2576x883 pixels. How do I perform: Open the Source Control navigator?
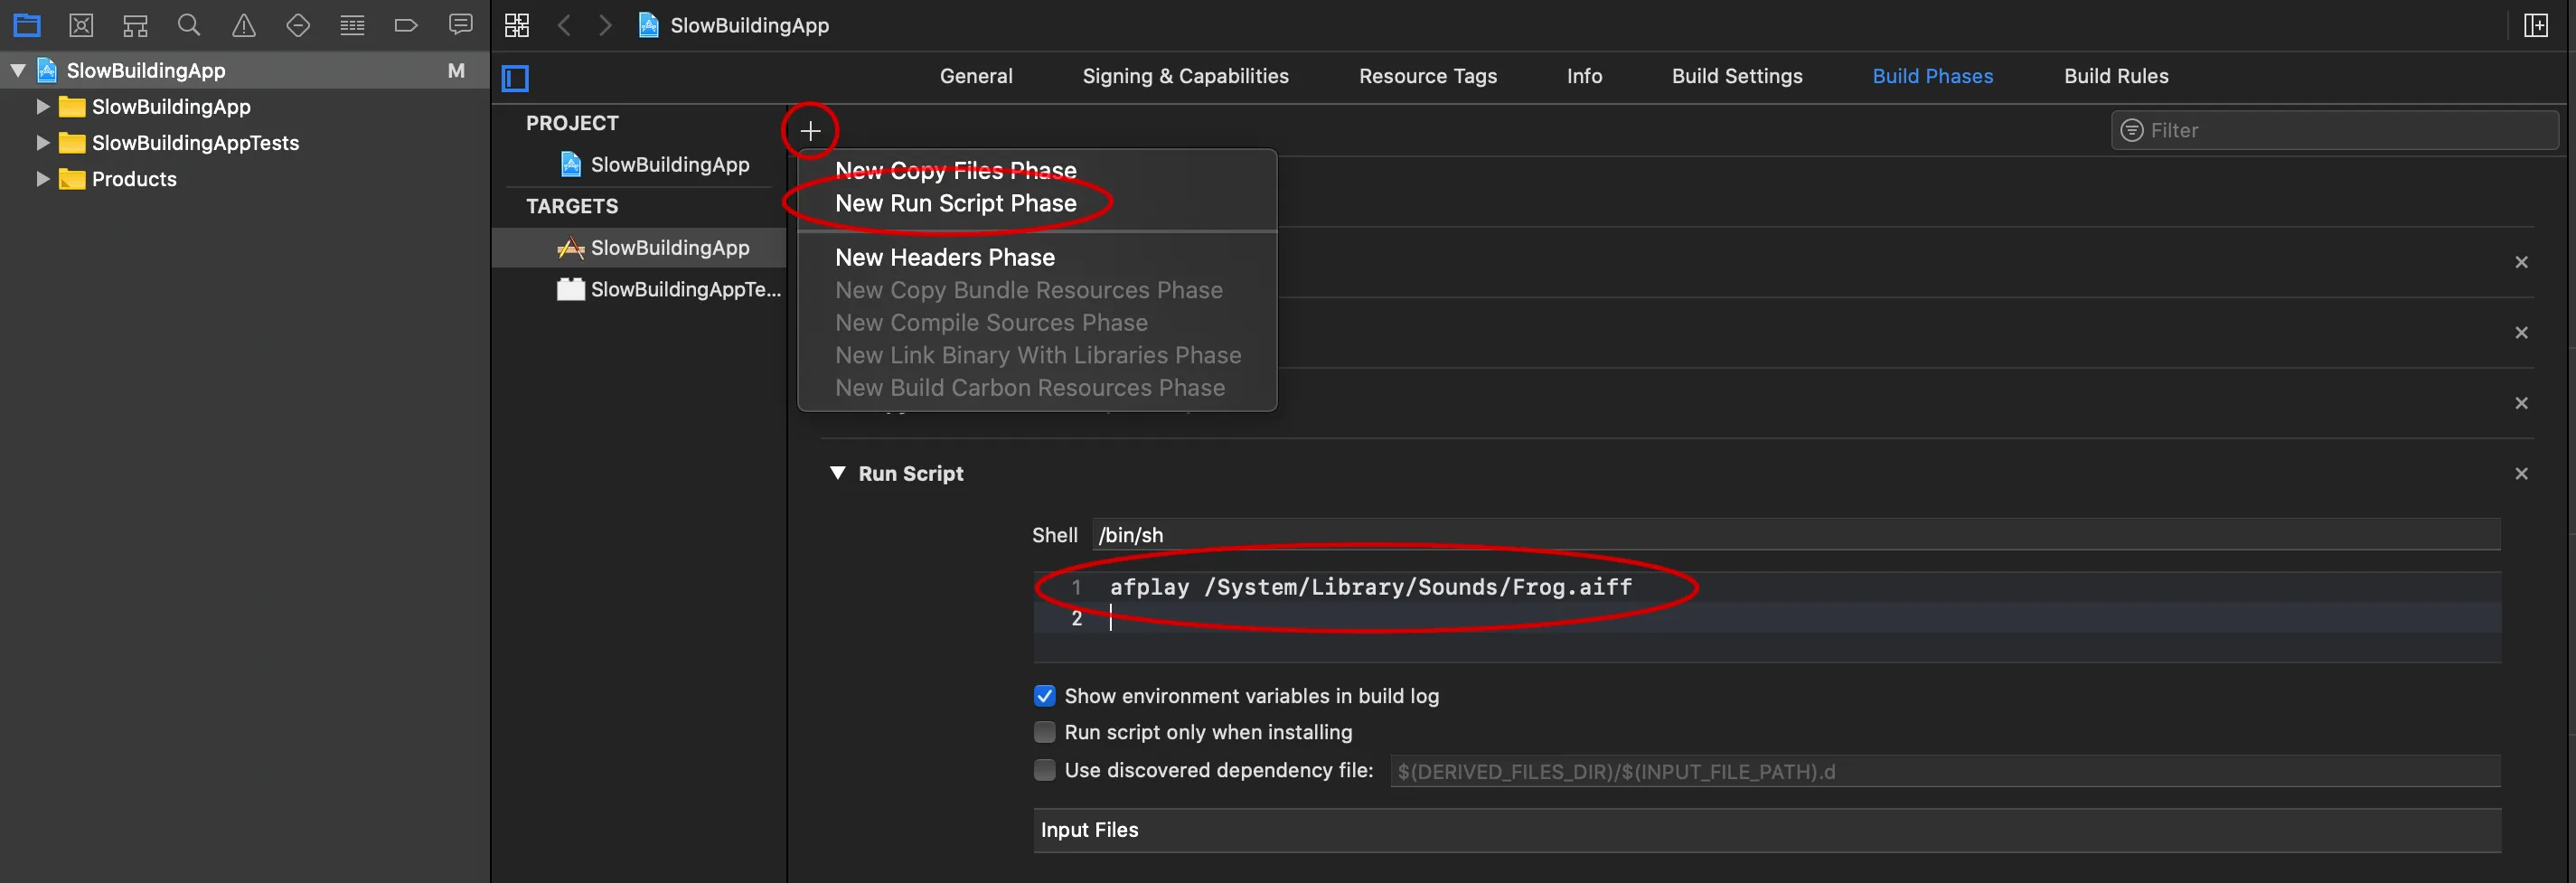pos(81,25)
